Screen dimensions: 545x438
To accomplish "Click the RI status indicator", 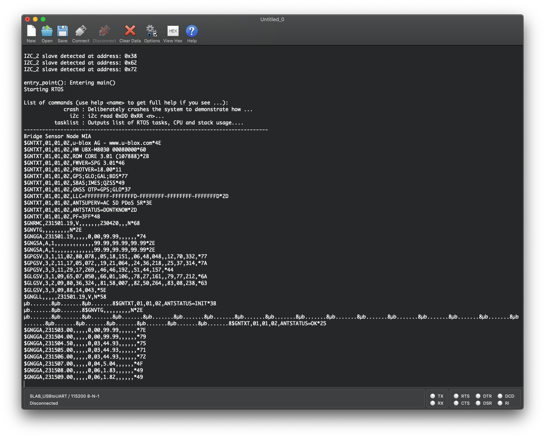I will point(500,403).
